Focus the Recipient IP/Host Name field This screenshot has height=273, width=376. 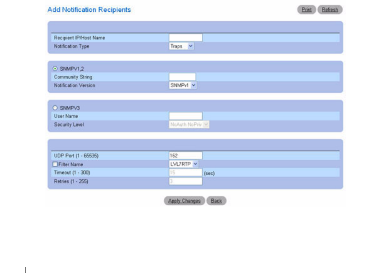(185, 38)
